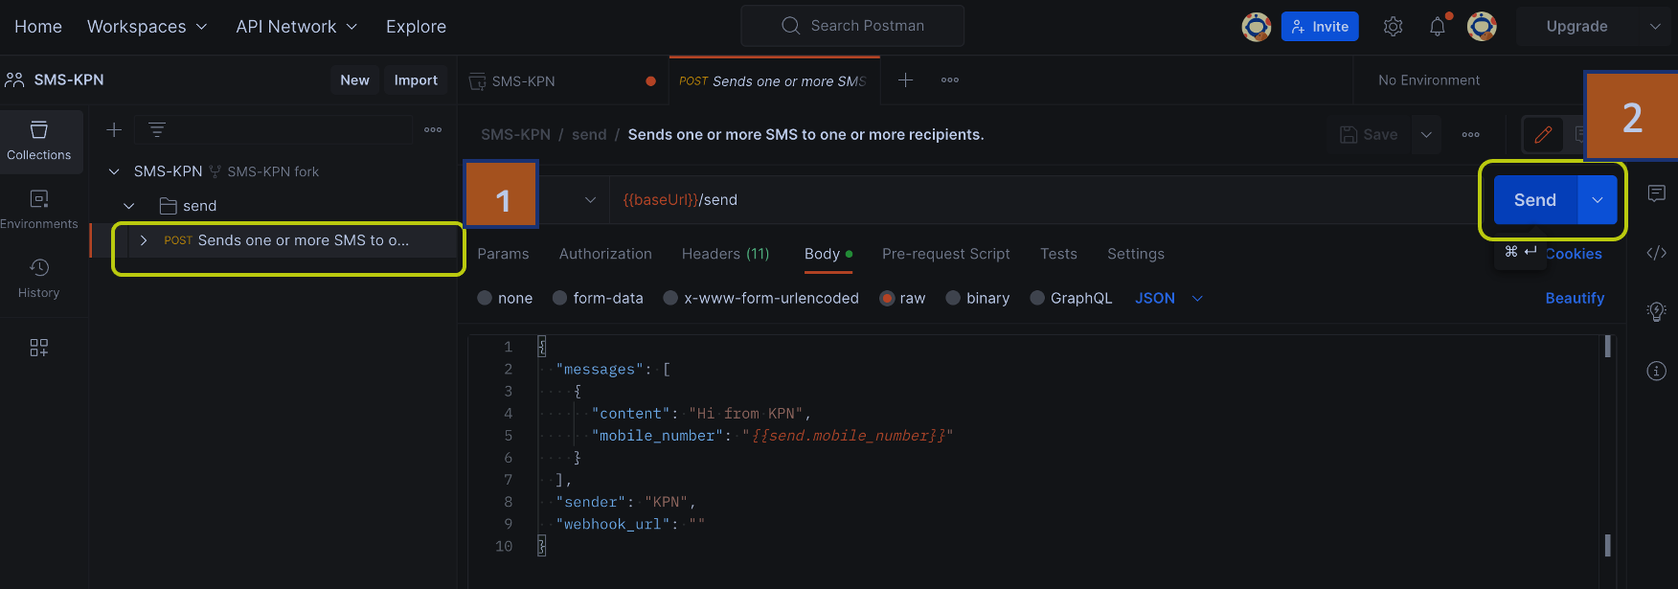Go to Home in top navigation
The width and height of the screenshot is (1678, 589).
pos(38,27)
